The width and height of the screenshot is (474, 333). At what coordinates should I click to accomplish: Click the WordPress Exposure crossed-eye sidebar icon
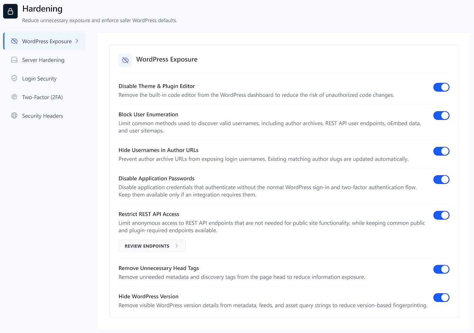pyautogui.click(x=14, y=41)
